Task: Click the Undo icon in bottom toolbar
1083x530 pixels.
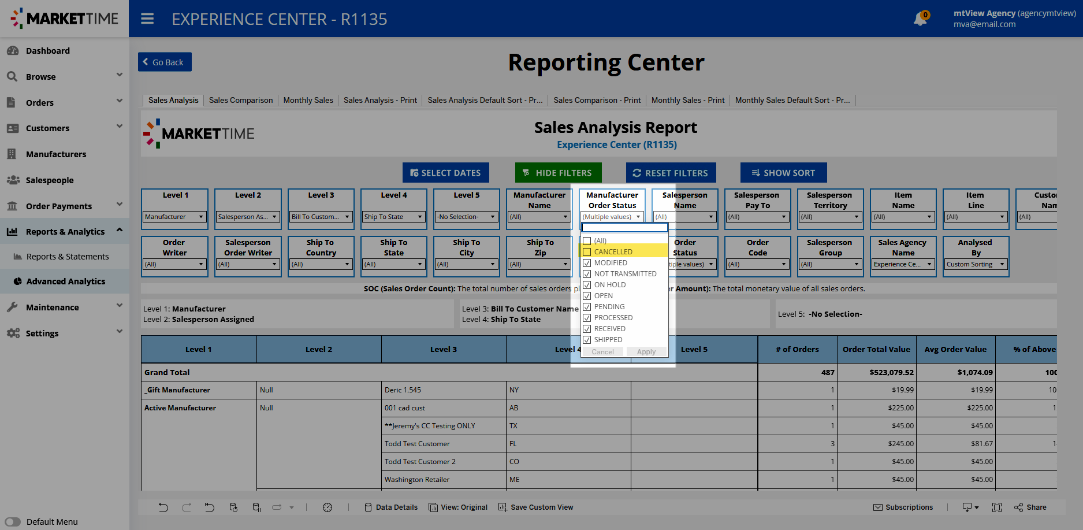Action: (163, 507)
